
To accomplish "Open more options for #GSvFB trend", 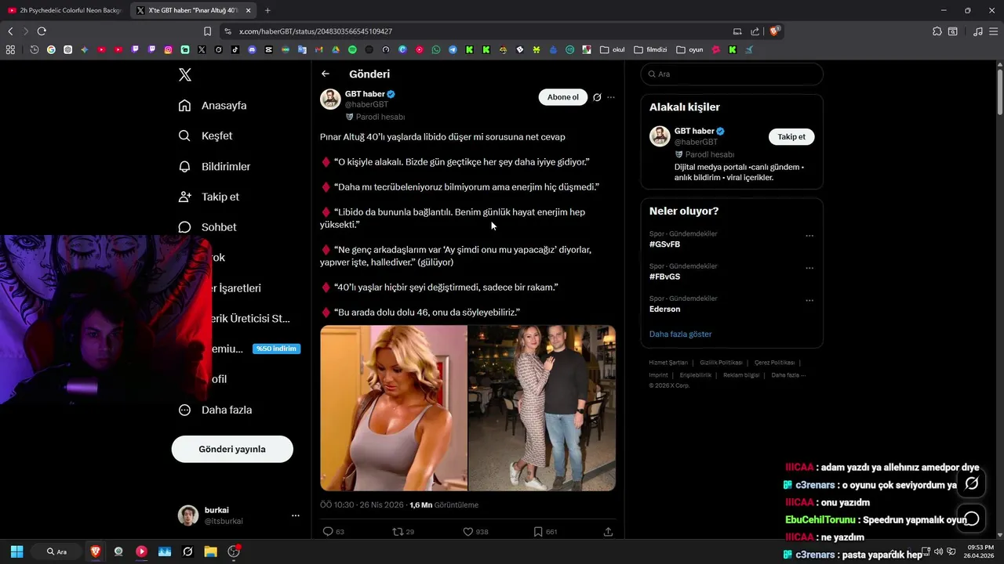I will click(x=809, y=236).
